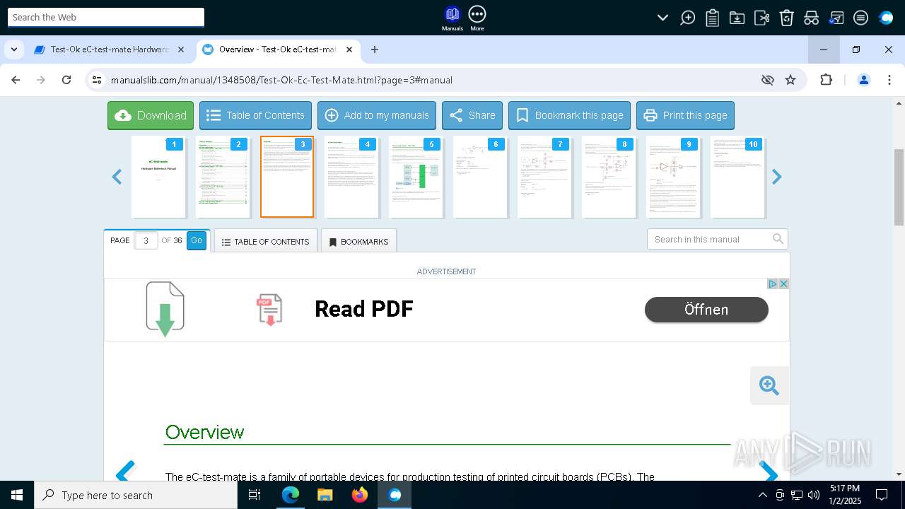Show next thumbnails with right arrow
The width and height of the screenshot is (905, 509).
pos(776,177)
